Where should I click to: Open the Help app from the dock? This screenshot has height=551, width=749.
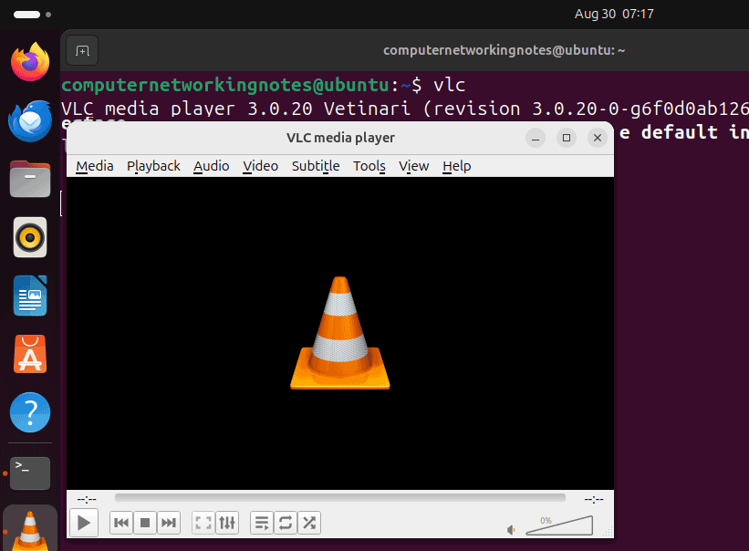click(x=30, y=412)
